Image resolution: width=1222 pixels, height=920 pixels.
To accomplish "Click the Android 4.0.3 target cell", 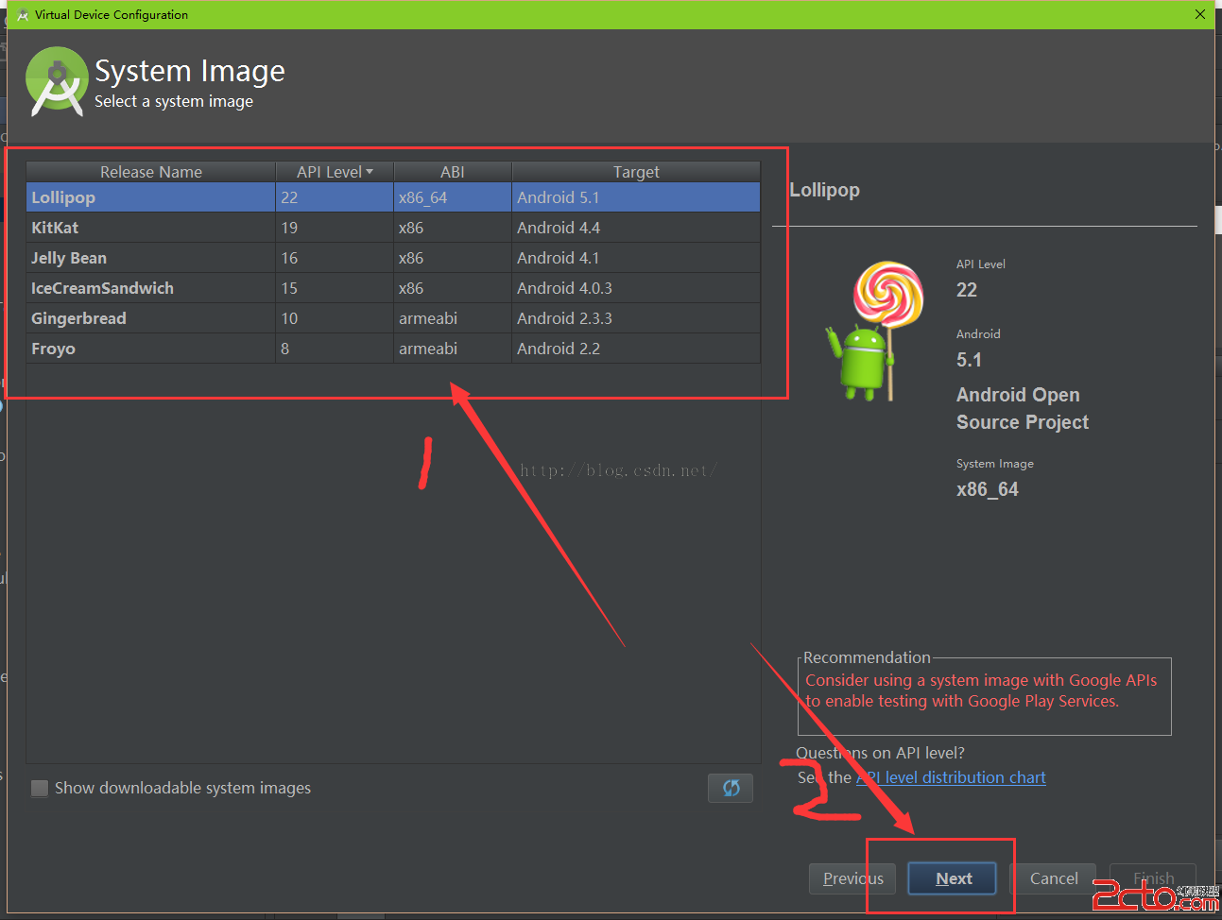I will pyautogui.click(x=636, y=288).
